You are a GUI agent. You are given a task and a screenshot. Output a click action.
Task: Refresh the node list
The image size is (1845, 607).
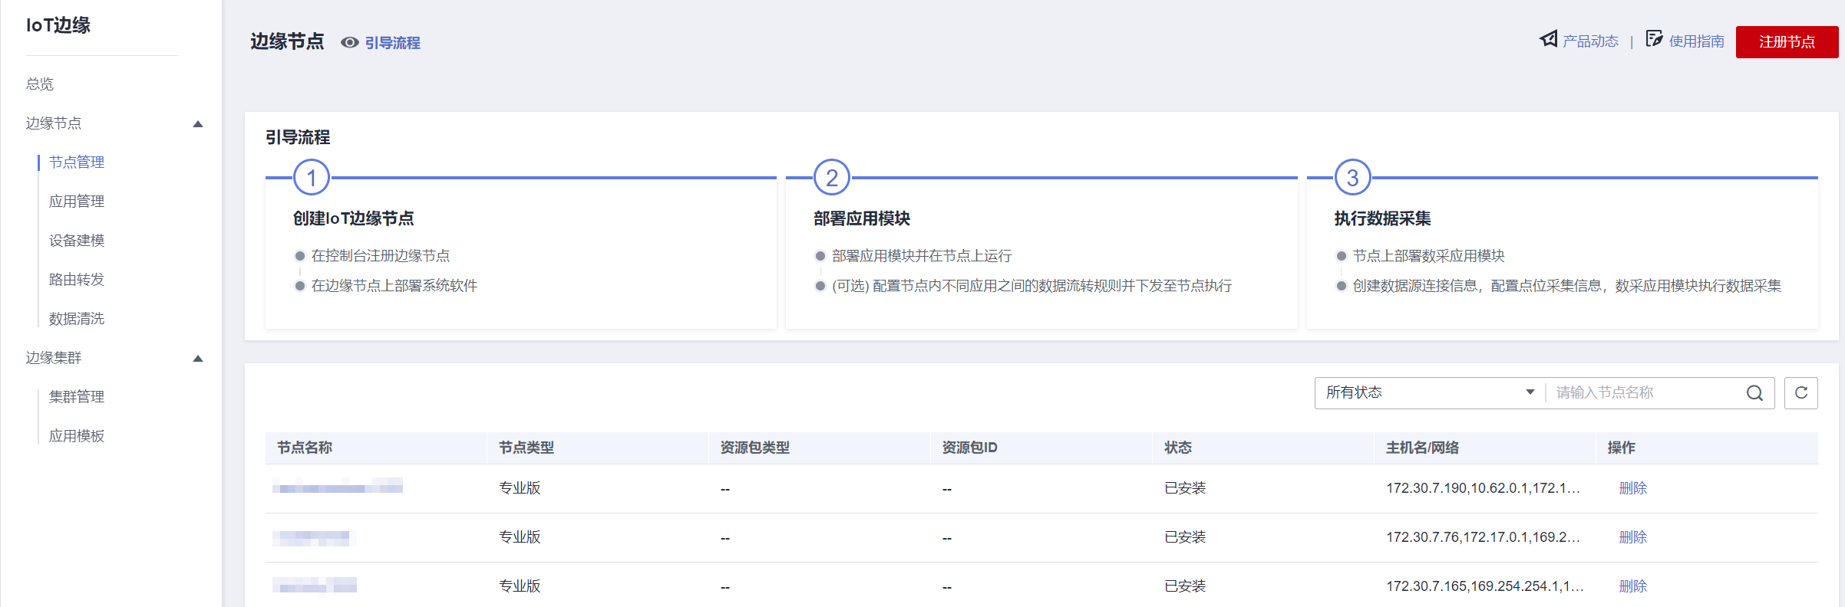point(1801,393)
